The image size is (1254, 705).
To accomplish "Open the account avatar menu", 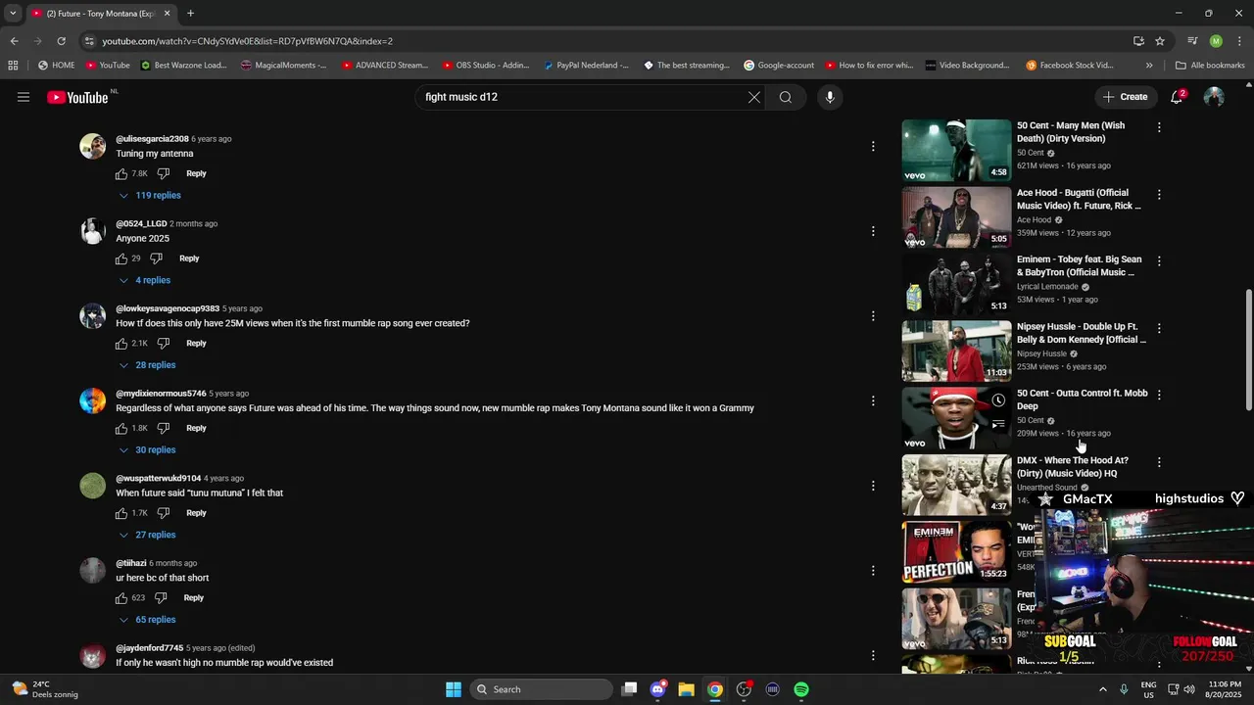I will [1214, 97].
